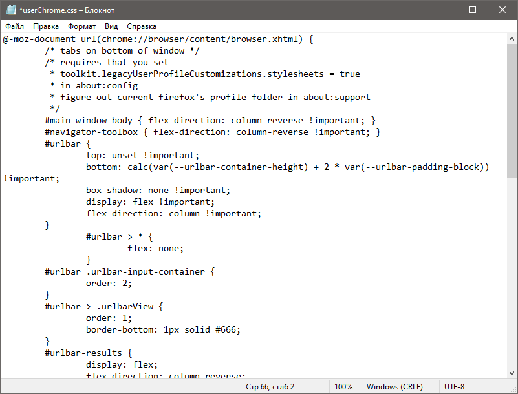The image size is (518, 394).
Task: Click the '#urlbar .urlbar-input-container {' line
Action: 130,271
